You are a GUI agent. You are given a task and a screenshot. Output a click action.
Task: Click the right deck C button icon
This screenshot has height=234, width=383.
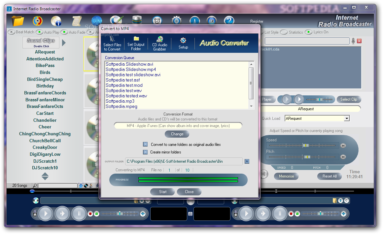pos(346,201)
